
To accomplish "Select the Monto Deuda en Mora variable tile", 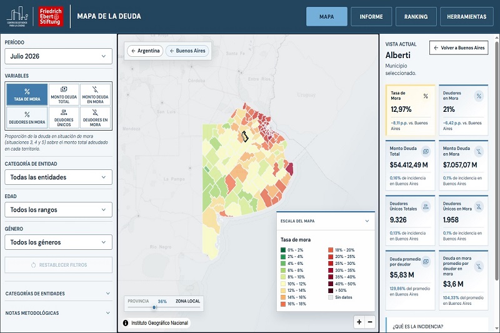I will tap(96, 94).
